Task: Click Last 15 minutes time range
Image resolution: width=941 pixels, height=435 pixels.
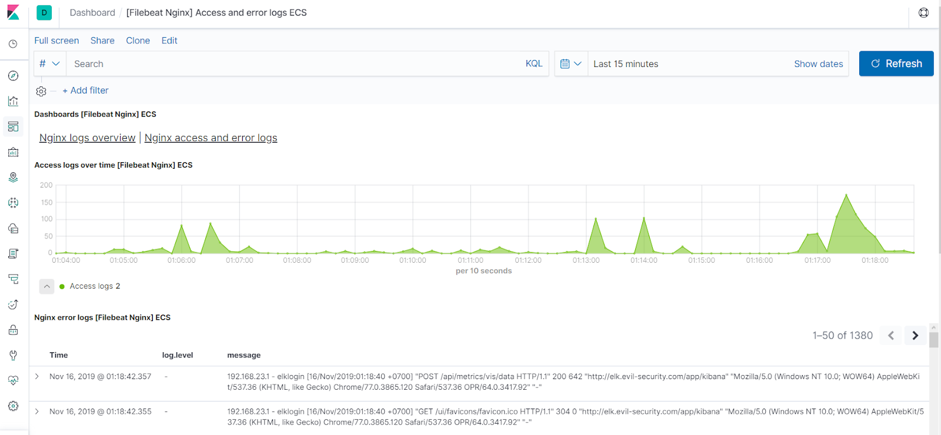Action: pyautogui.click(x=626, y=63)
